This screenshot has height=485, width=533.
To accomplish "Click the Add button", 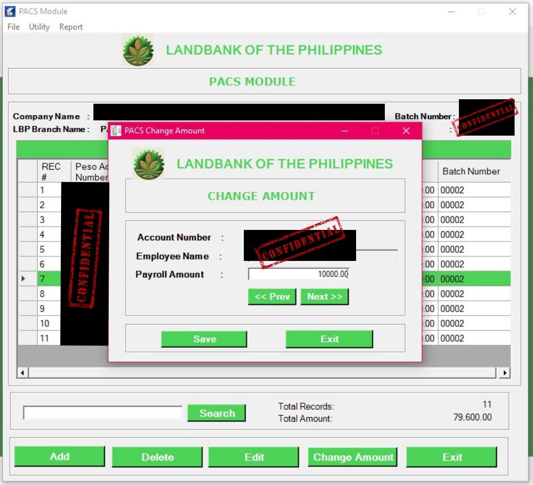I will click(x=59, y=456).
